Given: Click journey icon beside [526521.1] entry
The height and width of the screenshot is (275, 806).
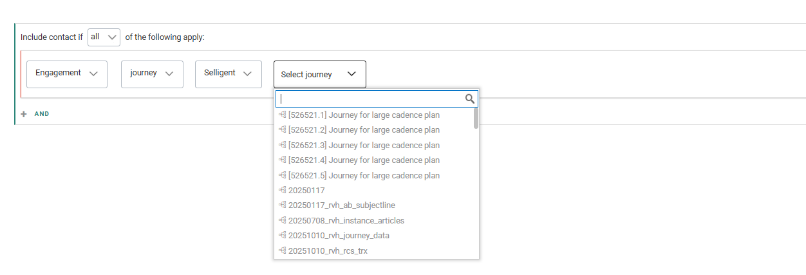Looking at the screenshot, I should click(282, 115).
